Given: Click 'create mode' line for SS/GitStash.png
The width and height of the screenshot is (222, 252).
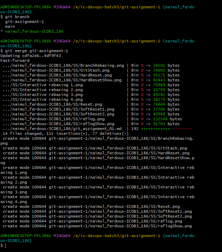Looking at the screenshot, I should 95,148.
